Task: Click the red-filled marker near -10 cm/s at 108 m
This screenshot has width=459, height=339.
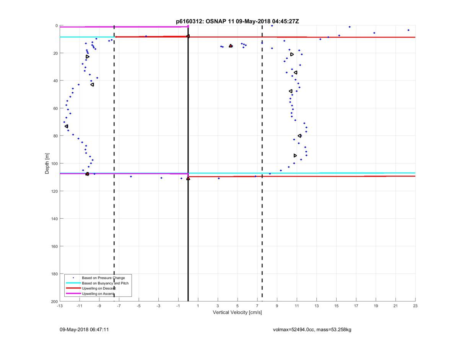Action: point(87,174)
